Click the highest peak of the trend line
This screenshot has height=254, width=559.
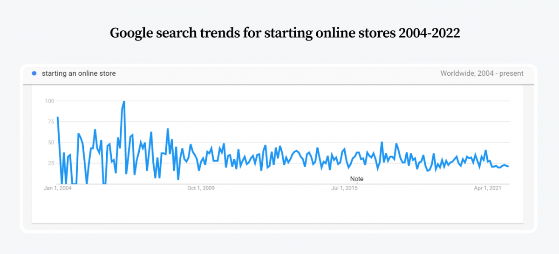tap(124, 101)
